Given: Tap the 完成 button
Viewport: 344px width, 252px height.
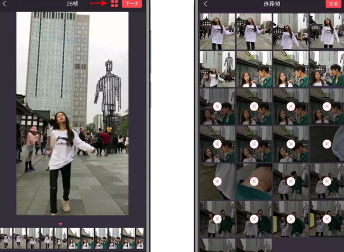Looking at the screenshot, I should click(333, 4).
